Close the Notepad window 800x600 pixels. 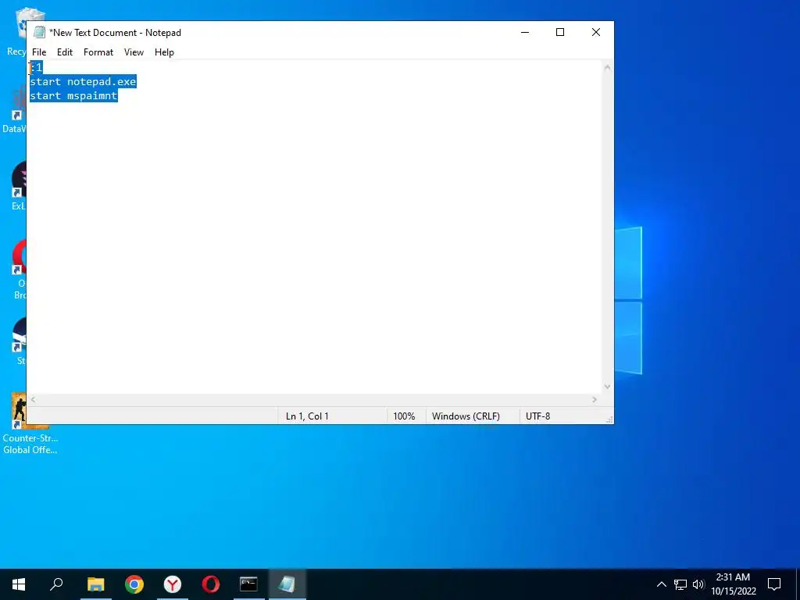tap(595, 32)
